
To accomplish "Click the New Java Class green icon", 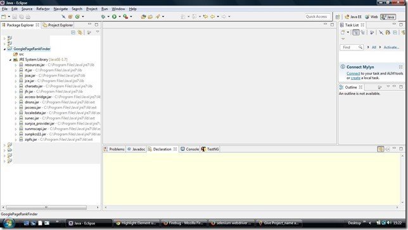I will 77,16.
